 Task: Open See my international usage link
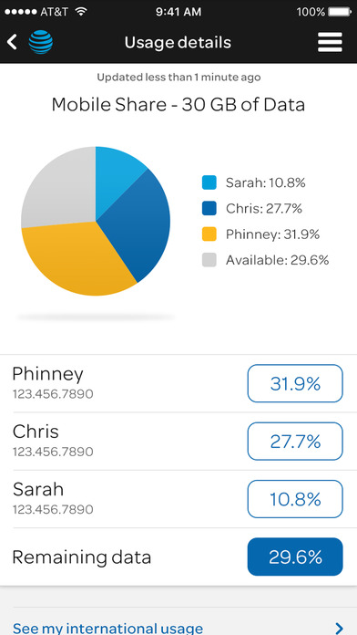[x=108, y=628]
